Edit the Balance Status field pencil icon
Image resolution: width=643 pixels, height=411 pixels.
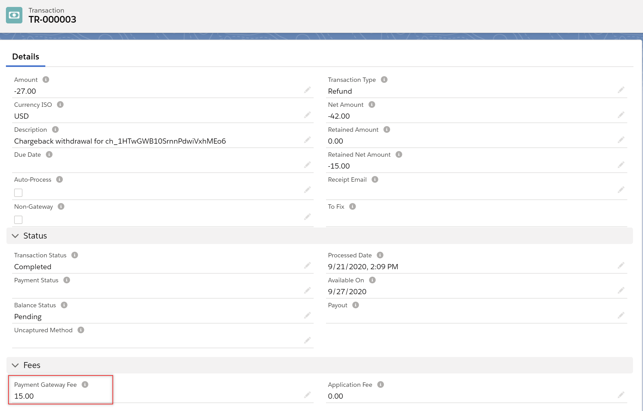tap(307, 316)
